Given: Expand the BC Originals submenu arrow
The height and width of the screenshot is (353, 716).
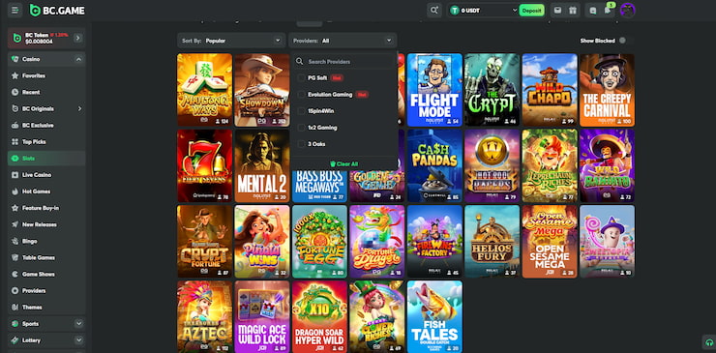Looking at the screenshot, I should coord(79,108).
